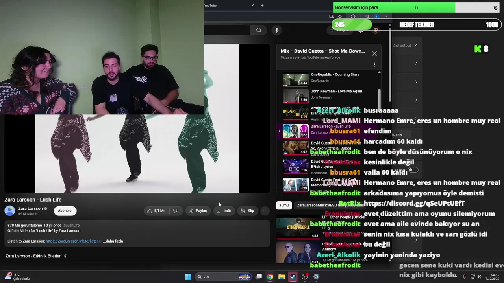Open more actions three-dot under video

pos(265,211)
